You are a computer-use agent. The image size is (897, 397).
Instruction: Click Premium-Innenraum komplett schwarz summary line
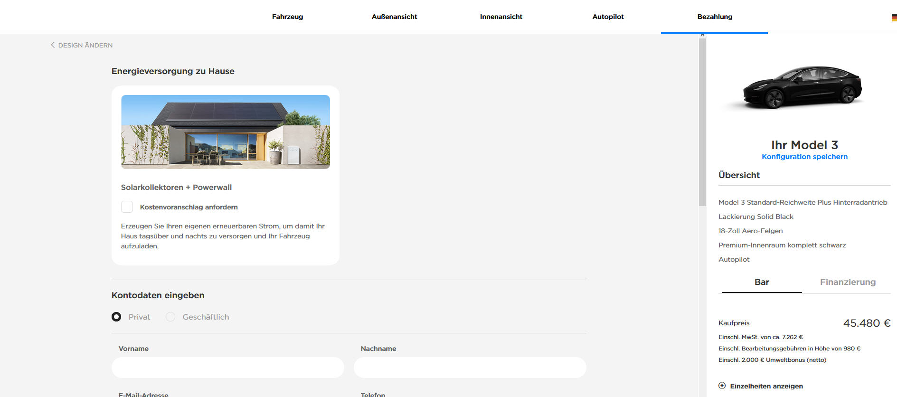tap(782, 245)
